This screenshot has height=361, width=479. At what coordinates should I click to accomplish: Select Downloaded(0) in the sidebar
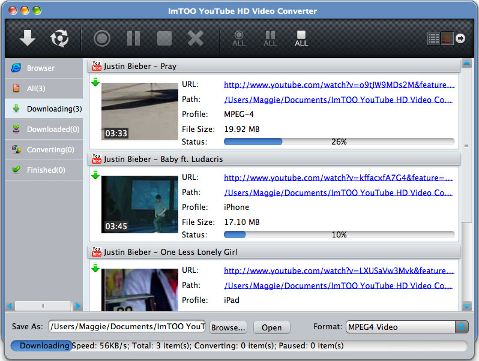click(x=44, y=130)
